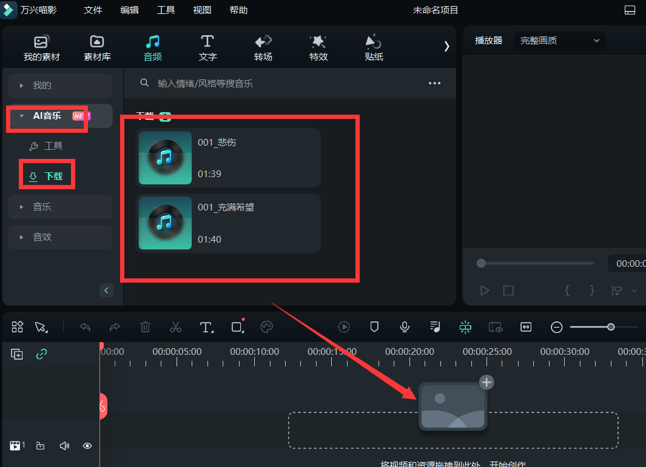Open 下载 in the AI music sidebar
This screenshot has height=467, width=646.
pyautogui.click(x=47, y=175)
